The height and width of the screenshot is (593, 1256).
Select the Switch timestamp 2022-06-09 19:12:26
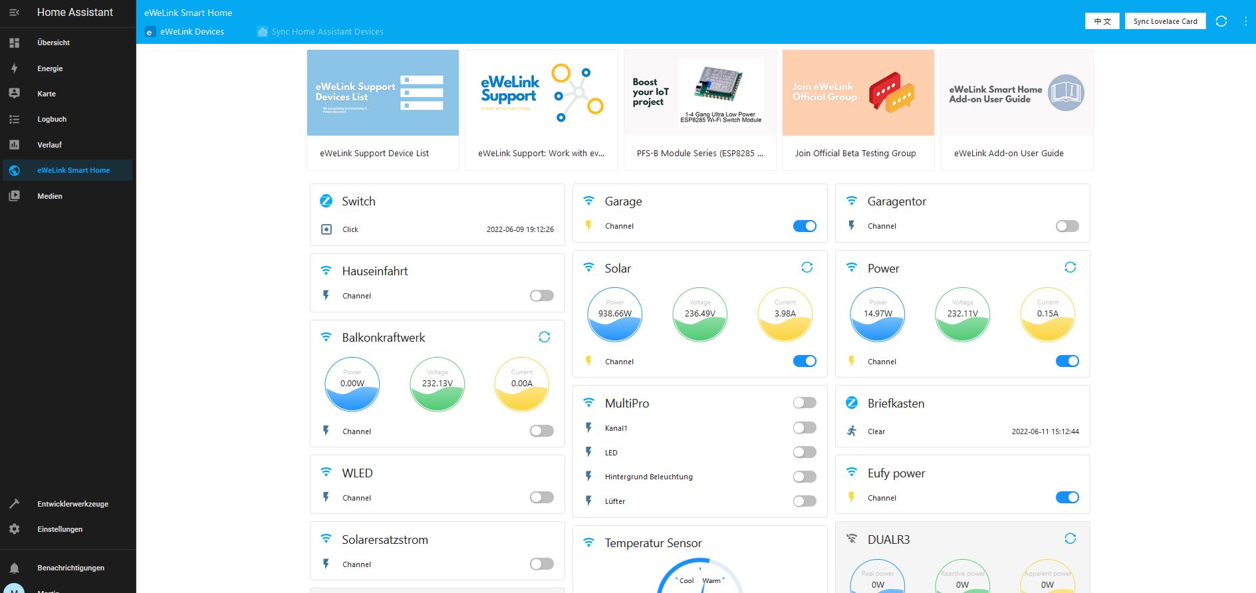(520, 229)
